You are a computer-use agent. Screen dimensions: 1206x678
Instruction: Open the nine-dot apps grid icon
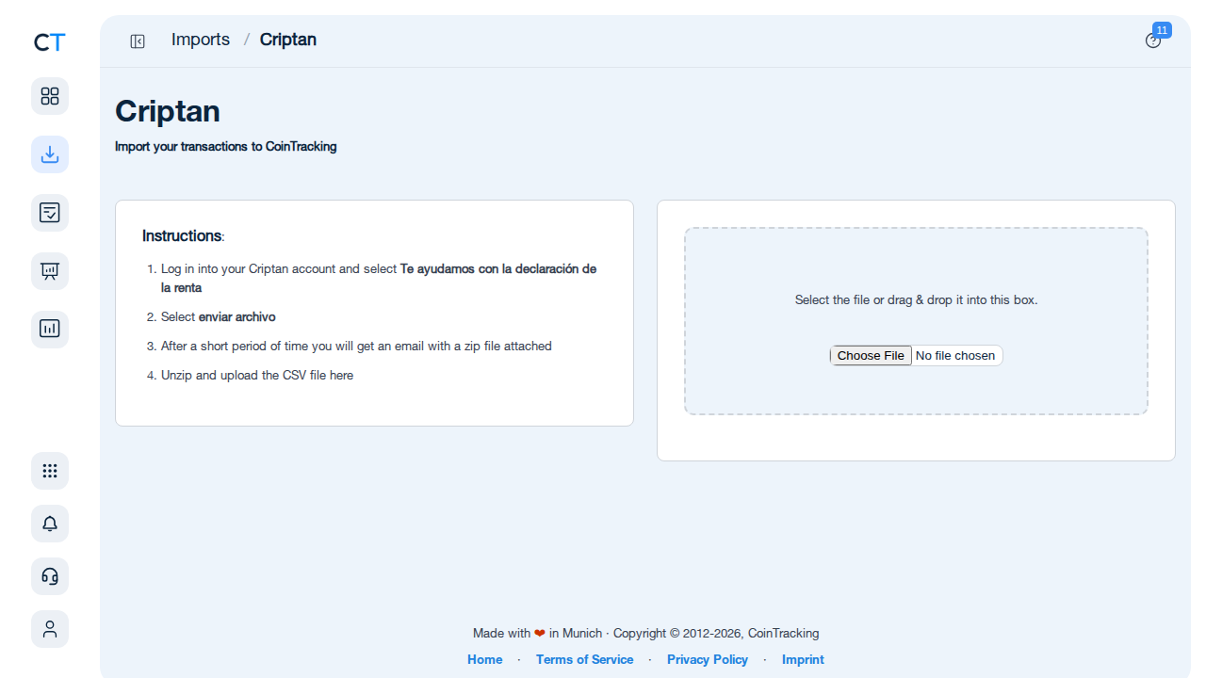50,471
